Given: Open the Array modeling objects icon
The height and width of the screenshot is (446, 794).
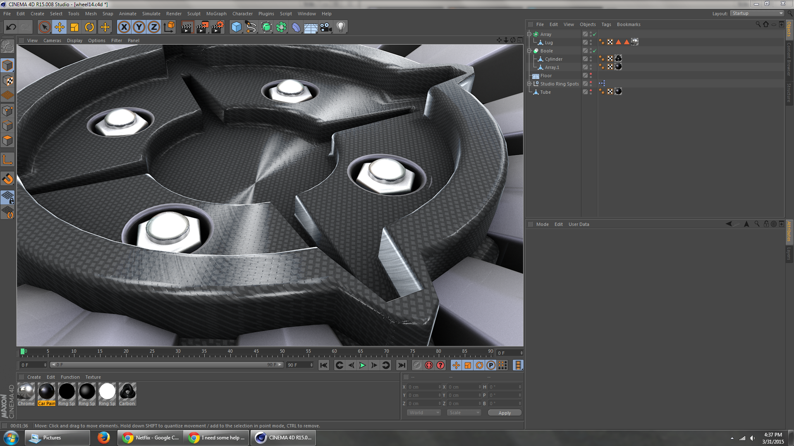Looking at the screenshot, I should (x=281, y=27).
